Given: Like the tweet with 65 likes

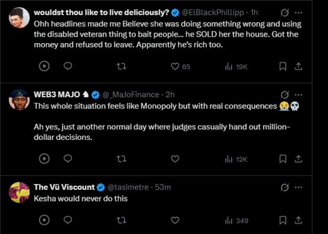Looking at the screenshot, I should pos(175,66).
